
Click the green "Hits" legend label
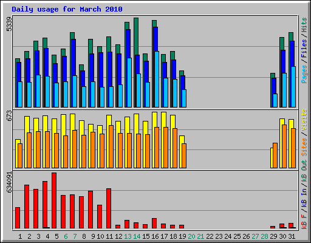pos(304,25)
